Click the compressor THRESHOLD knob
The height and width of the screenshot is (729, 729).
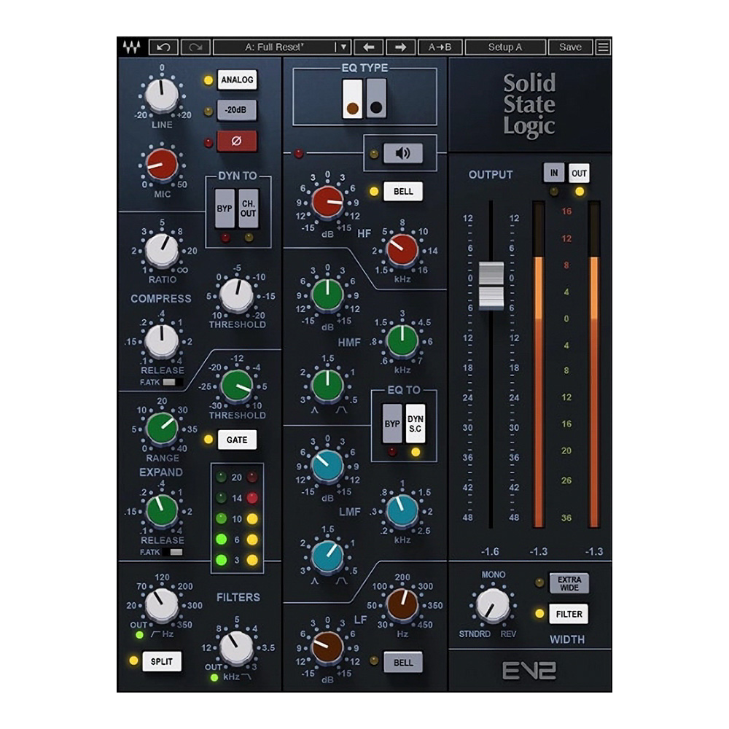pyautogui.click(x=237, y=295)
